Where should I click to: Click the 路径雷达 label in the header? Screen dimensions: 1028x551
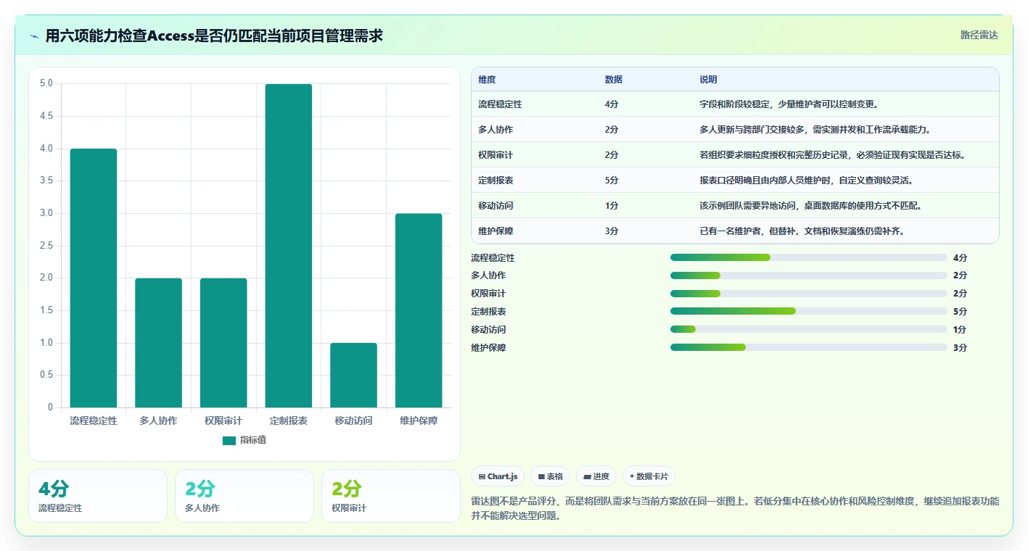[x=979, y=35]
